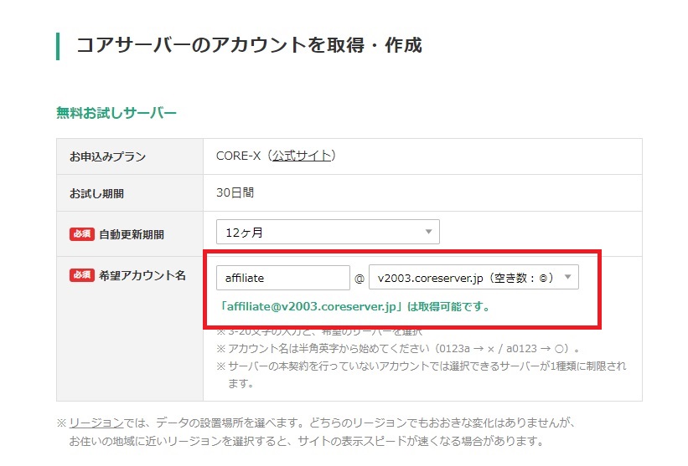Click the コアサーバーのアカウントを取得・作成 heading
Image resolution: width=688 pixels, height=466 pixels.
[249, 45]
